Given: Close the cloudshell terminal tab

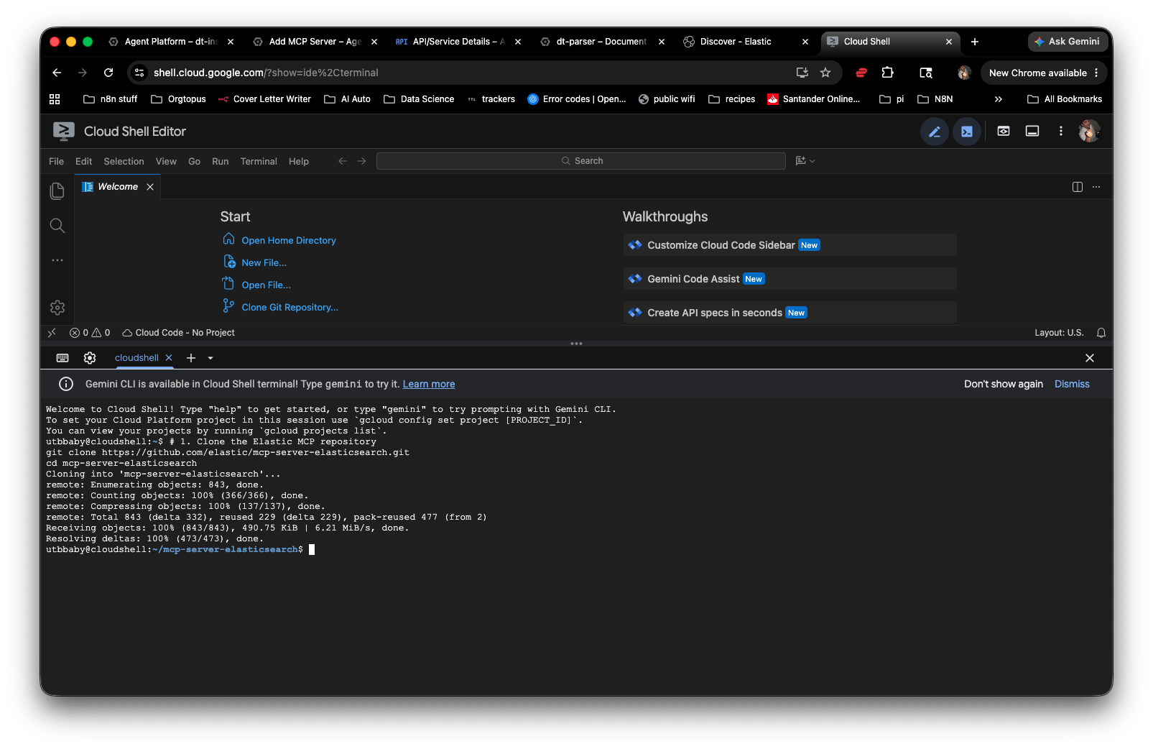Looking at the screenshot, I should (x=169, y=358).
